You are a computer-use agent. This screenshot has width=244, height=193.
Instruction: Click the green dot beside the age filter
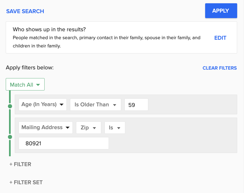pos(10,106)
